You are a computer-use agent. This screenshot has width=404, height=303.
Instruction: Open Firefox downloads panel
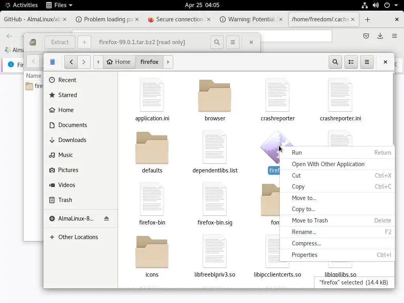(x=380, y=36)
